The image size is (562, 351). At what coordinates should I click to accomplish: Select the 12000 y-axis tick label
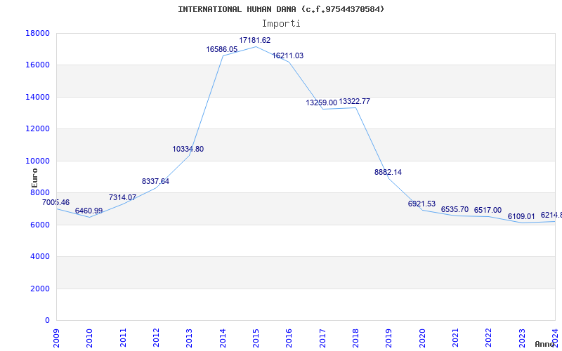point(38,129)
